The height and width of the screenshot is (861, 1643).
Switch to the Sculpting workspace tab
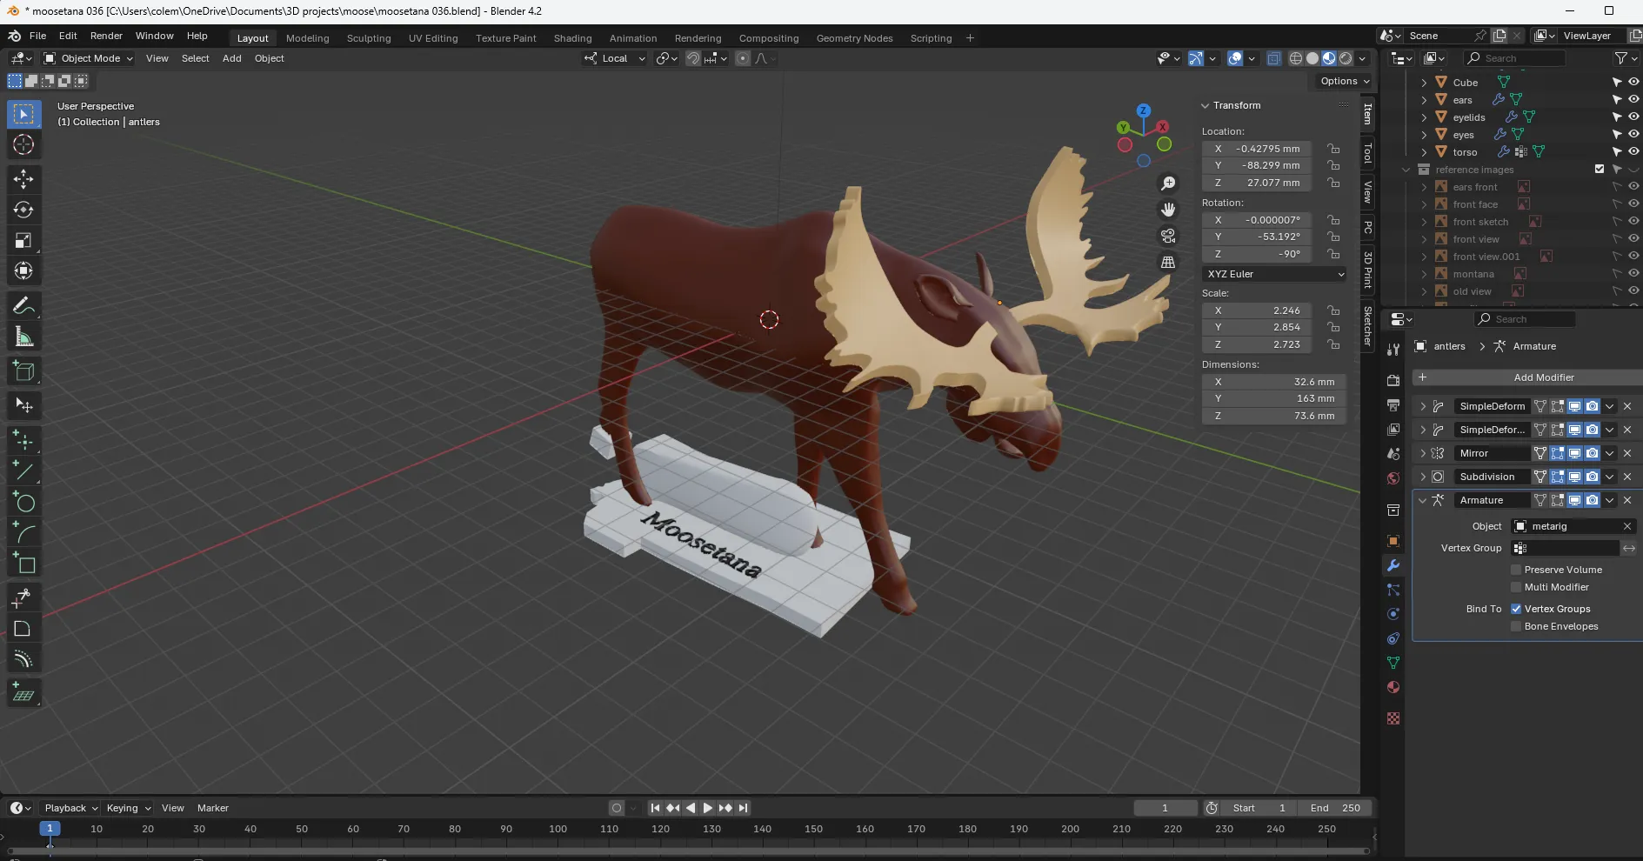pyautogui.click(x=369, y=38)
